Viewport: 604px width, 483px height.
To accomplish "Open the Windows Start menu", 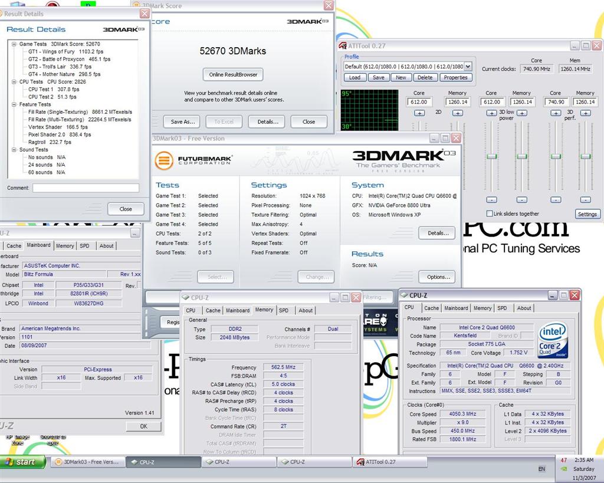I will [23, 462].
